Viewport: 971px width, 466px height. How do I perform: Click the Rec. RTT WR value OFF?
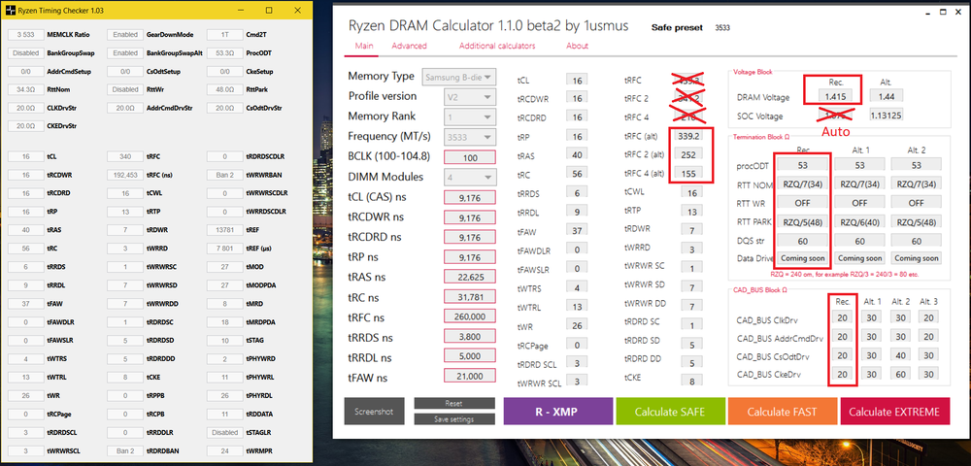coord(803,202)
